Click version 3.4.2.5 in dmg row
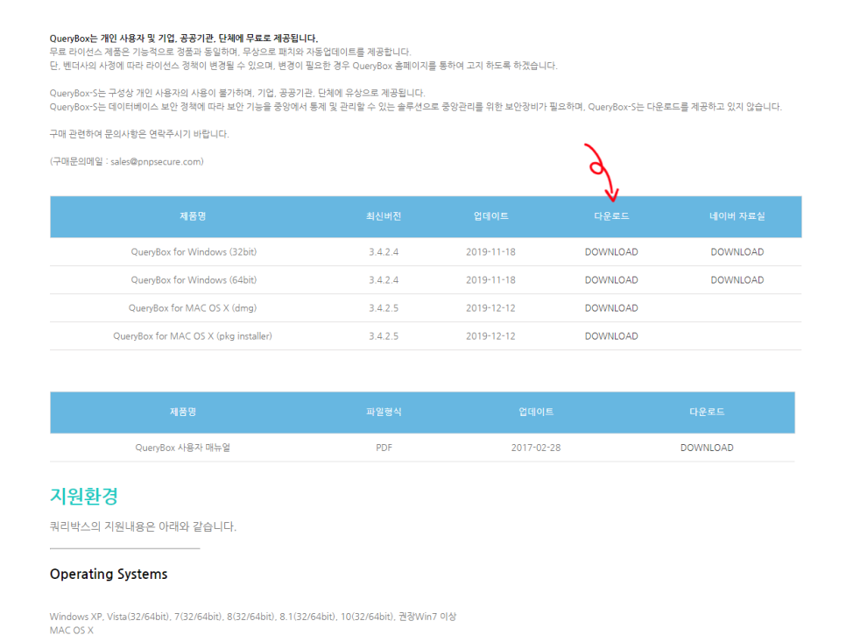The image size is (846, 635). pyautogui.click(x=384, y=308)
